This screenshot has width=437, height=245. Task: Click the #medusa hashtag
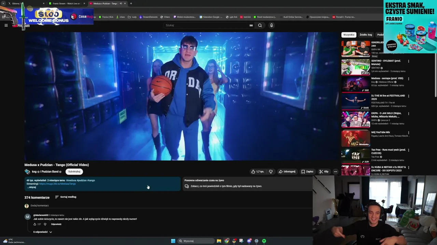tap(71, 180)
